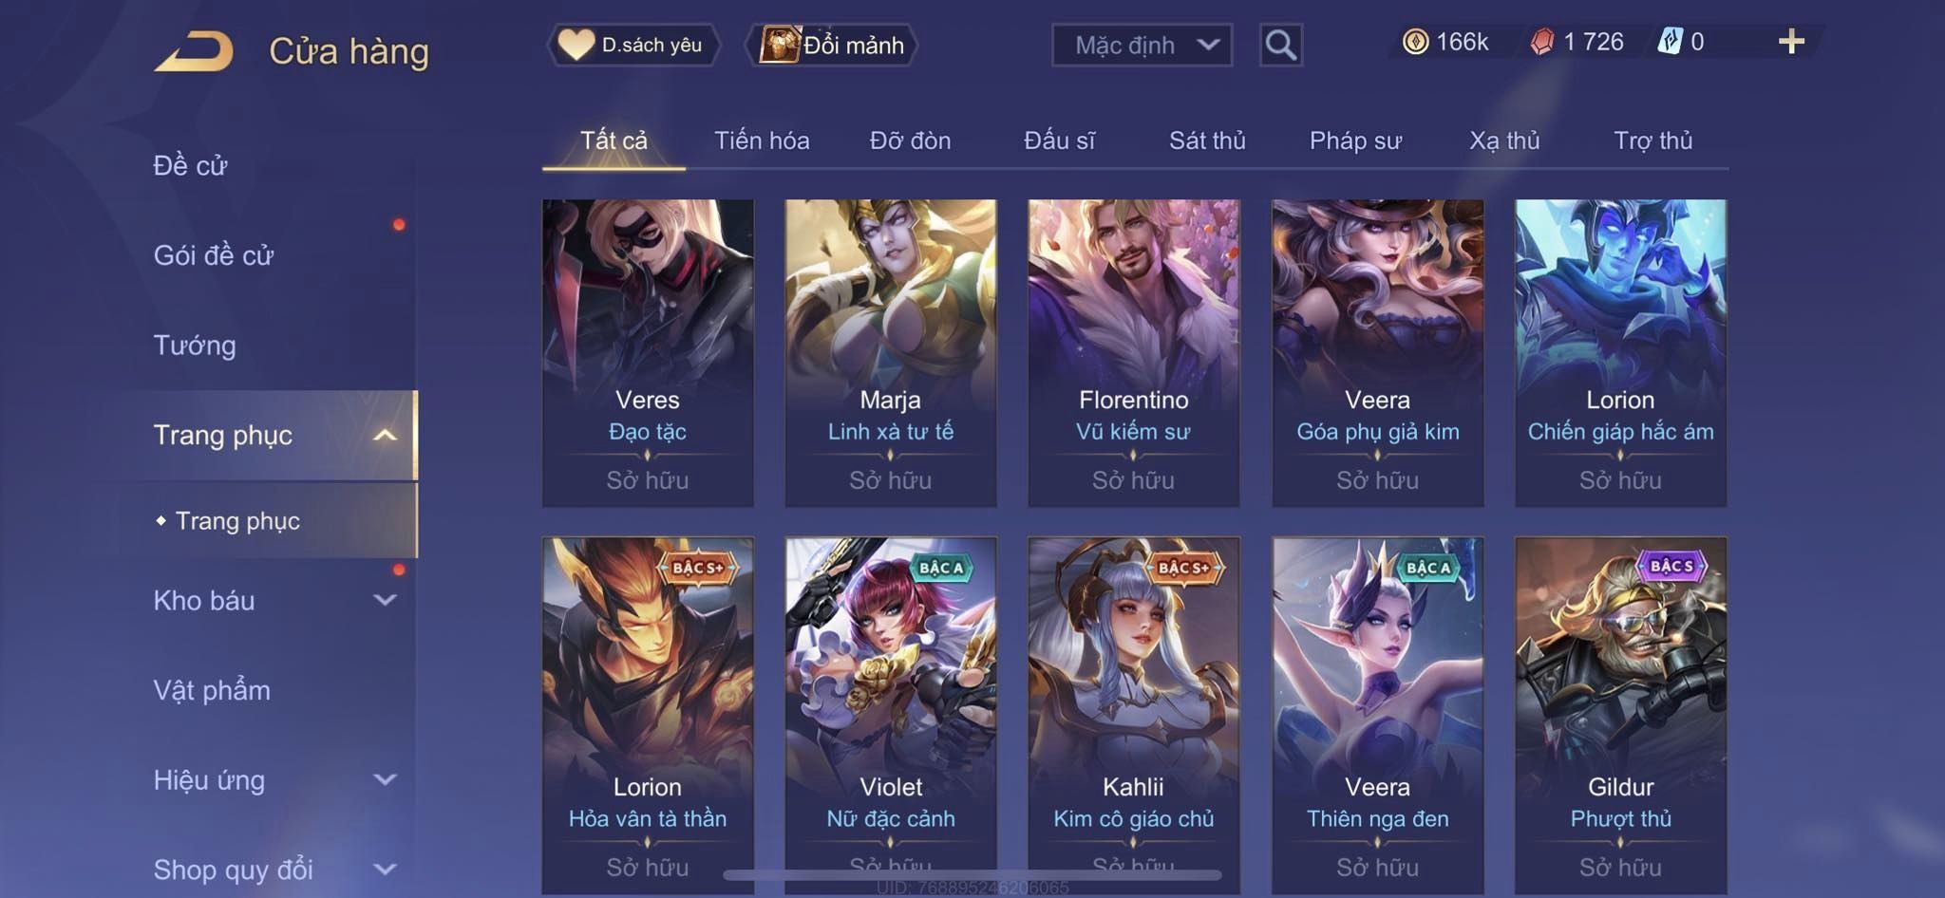
Task: Tap the golden back arrow icon
Action: (194, 51)
